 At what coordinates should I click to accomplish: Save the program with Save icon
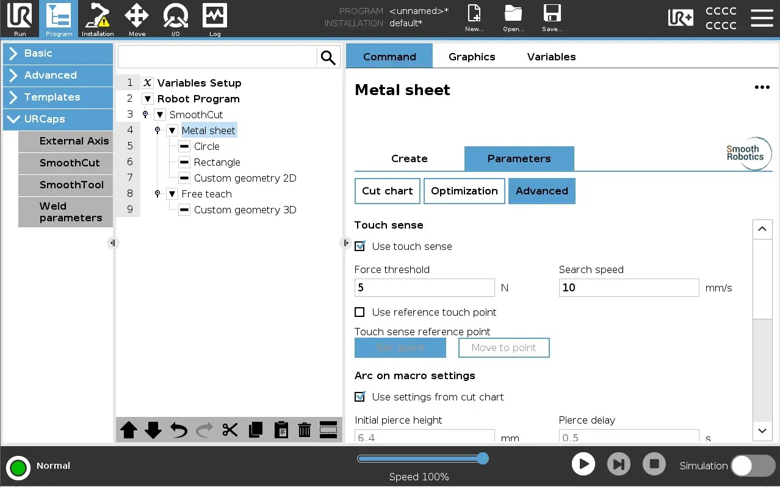click(x=552, y=18)
